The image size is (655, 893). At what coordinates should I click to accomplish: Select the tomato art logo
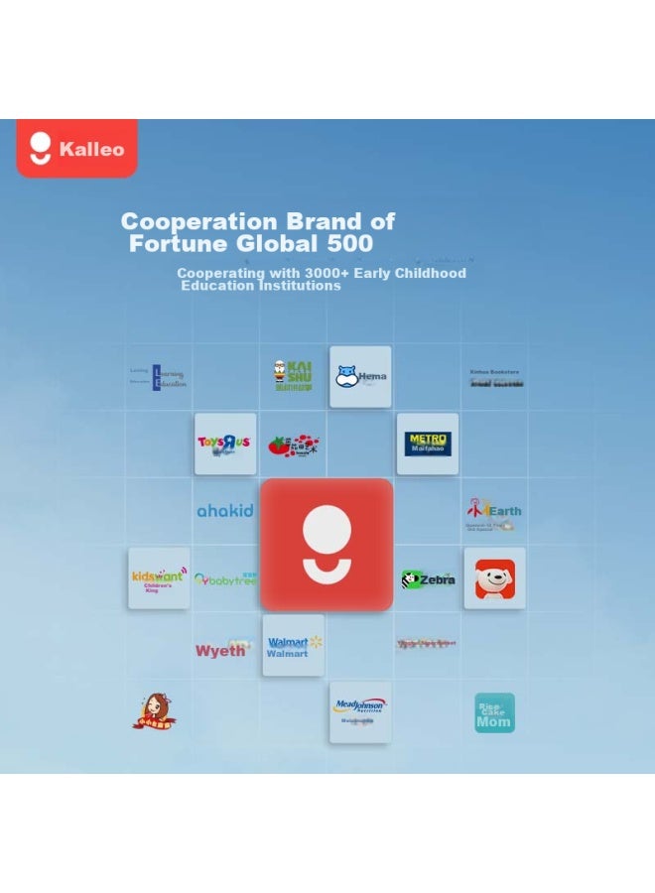pos(294,446)
